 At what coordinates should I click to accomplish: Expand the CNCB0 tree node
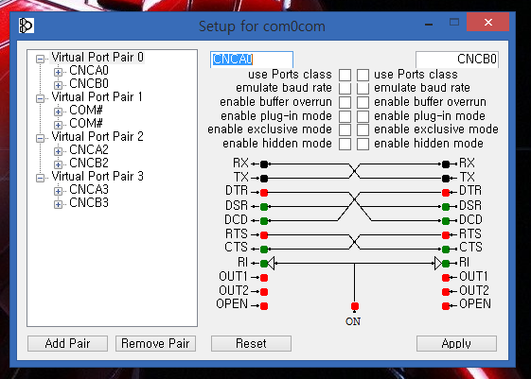(58, 85)
